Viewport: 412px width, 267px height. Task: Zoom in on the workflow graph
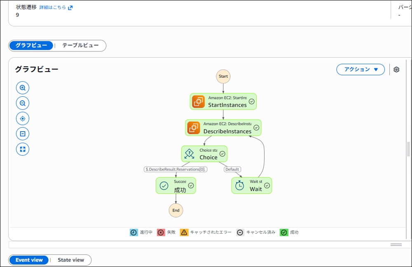(x=23, y=88)
